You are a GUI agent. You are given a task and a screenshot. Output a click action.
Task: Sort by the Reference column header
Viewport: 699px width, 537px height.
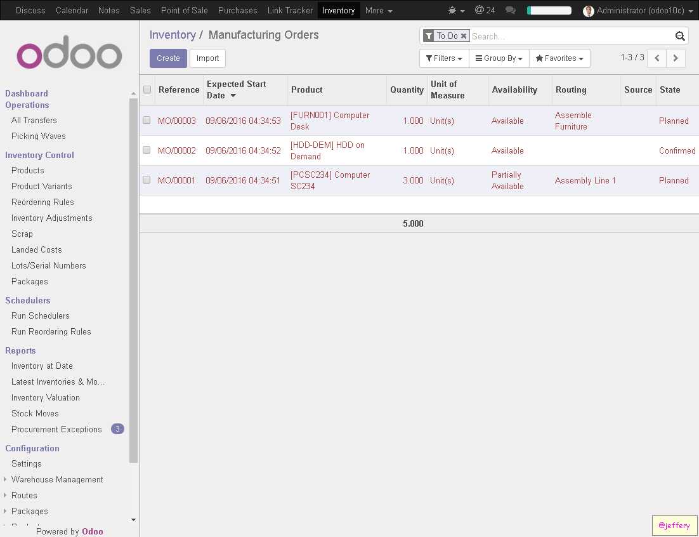(x=179, y=89)
